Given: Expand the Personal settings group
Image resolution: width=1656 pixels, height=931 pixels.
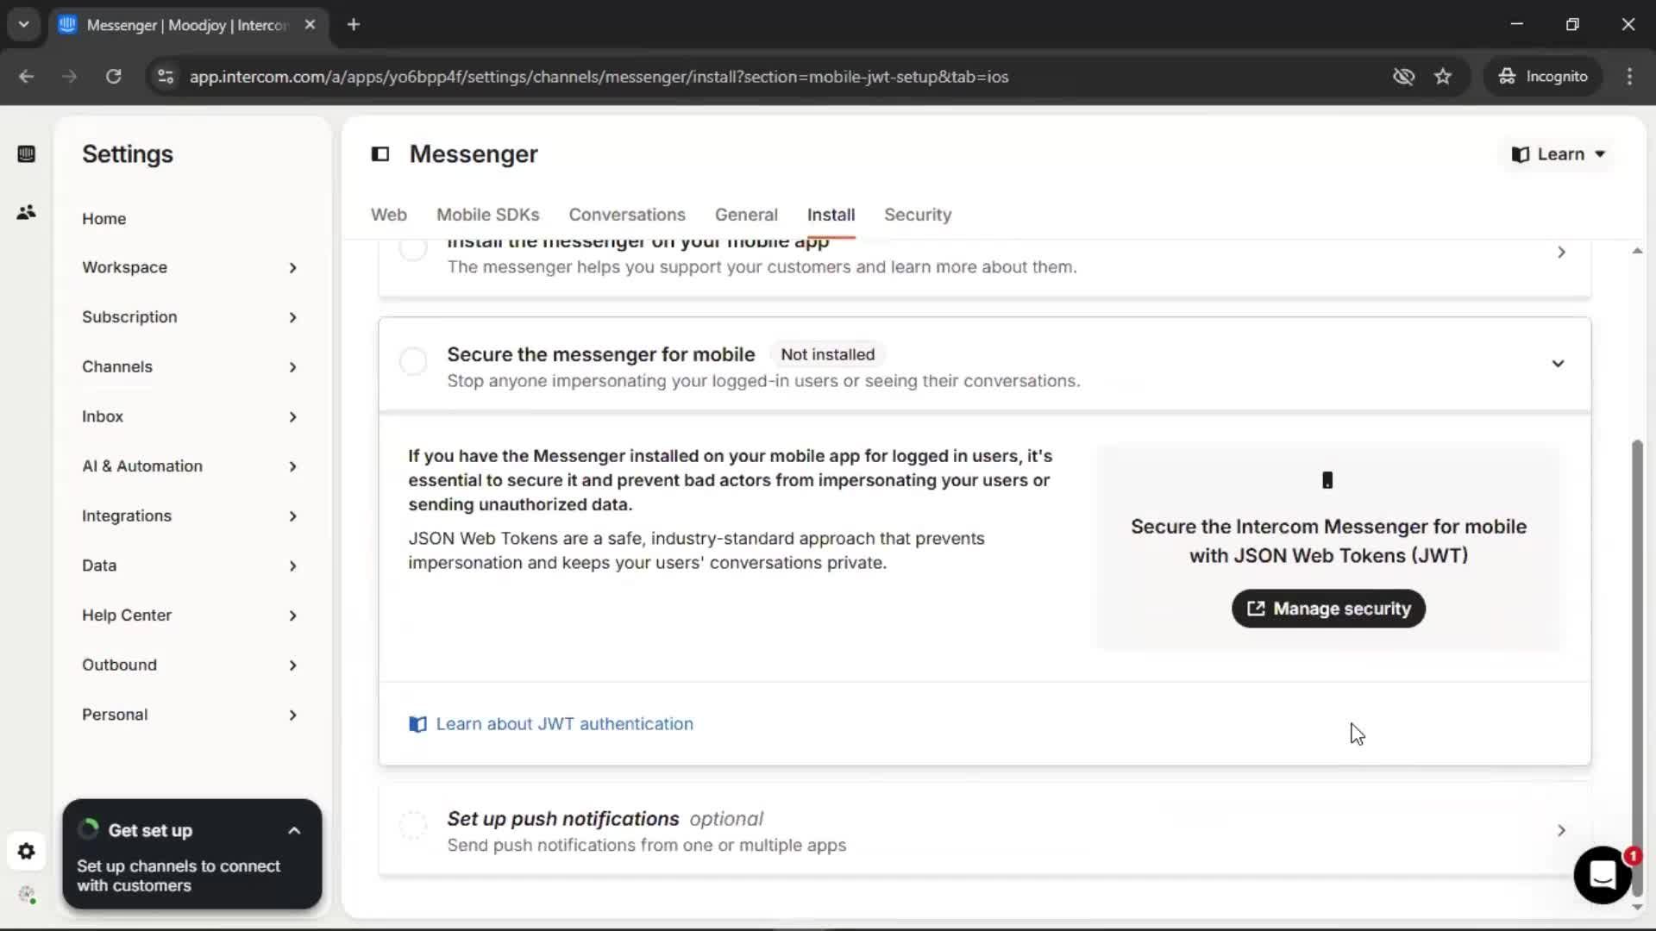Looking at the screenshot, I should (x=189, y=715).
